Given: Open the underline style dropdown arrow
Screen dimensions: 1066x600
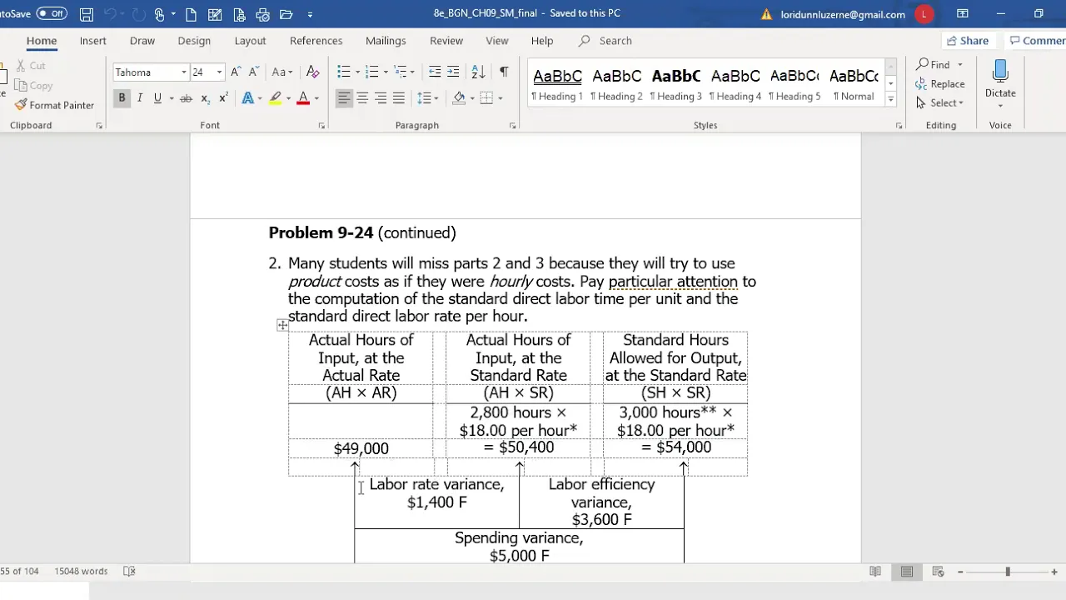Looking at the screenshot, I should point(171,98).
